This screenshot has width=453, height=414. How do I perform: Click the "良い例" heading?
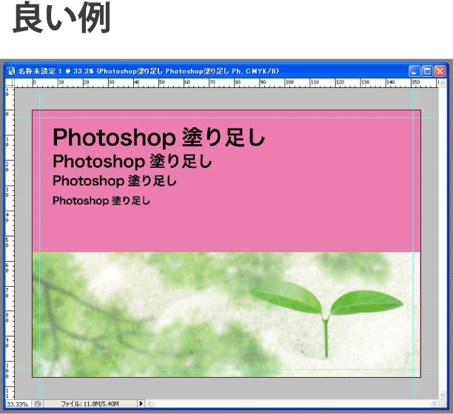pyautogui.click(x=61, y=20)
